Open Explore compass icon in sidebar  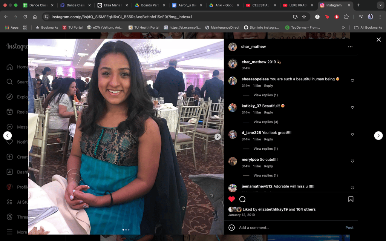[x=9, y=97]
